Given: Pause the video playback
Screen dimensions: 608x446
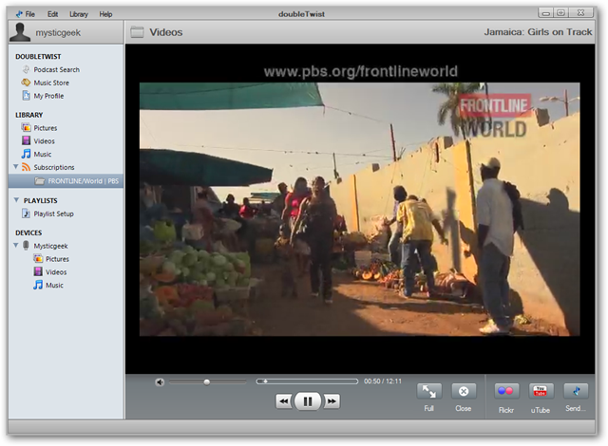Looking at the screenshot, I should pos(308,401).
